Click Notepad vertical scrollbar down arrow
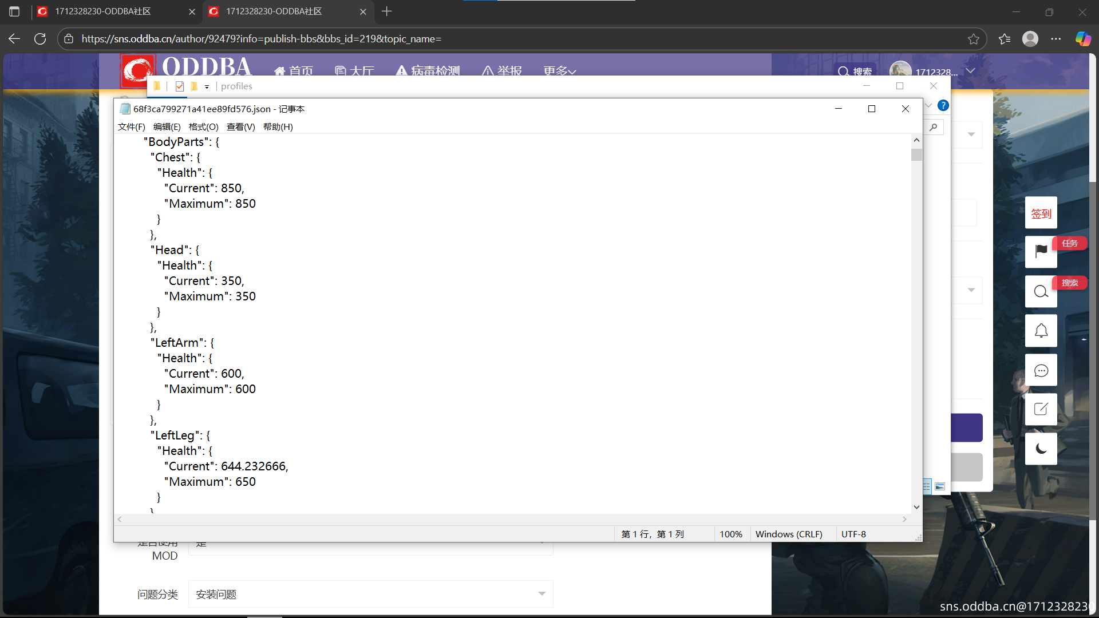 (916, 507)
